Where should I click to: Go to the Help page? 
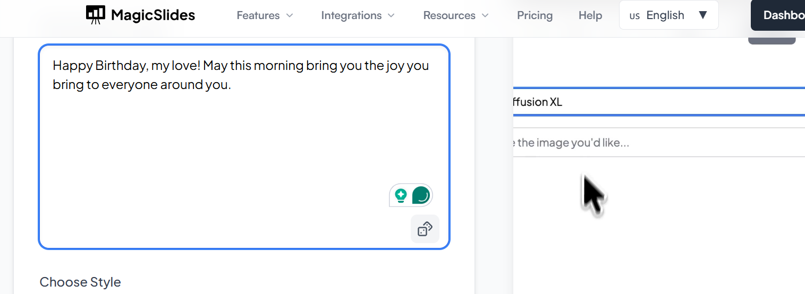tap(590, 15)
